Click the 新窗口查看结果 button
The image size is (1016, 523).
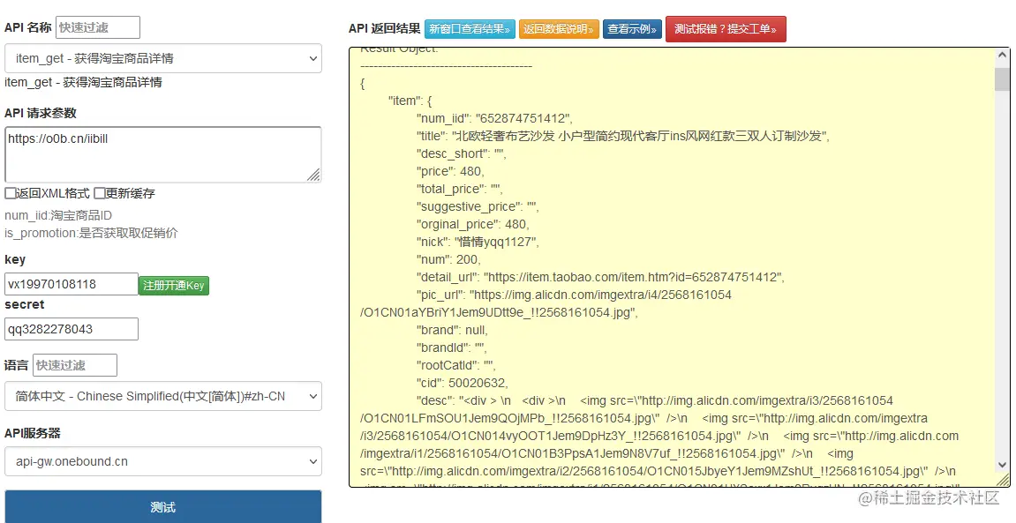tap(470, 29)
